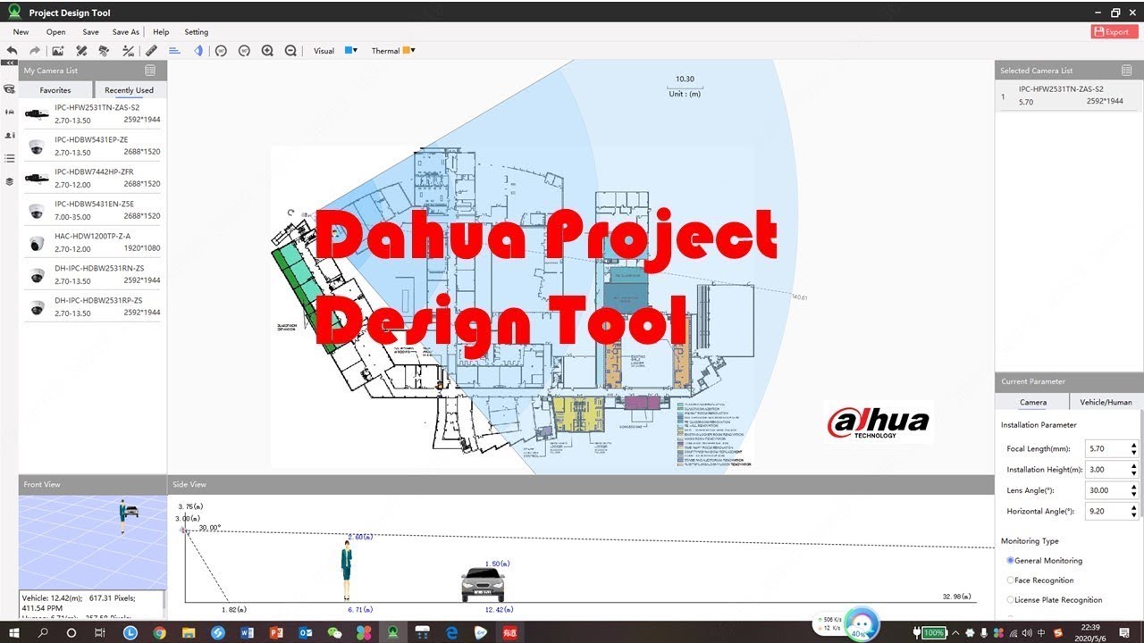Click the ruler-and-pencil scale tool icon

coord(81,51)
